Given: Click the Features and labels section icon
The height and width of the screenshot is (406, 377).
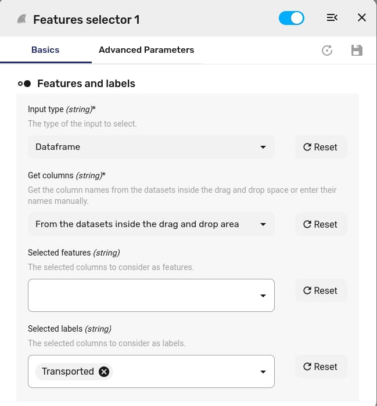Looking at the screenshot, I should point(24,84).
